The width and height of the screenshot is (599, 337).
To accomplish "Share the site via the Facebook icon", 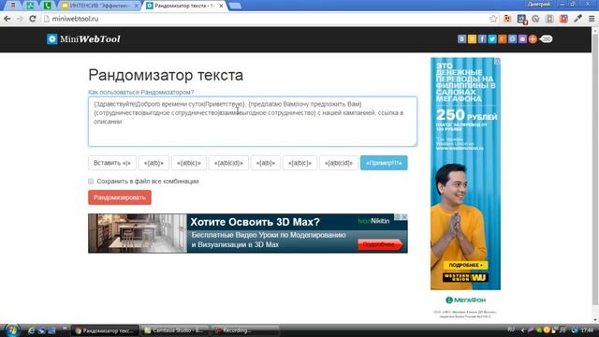I will 482,39.
